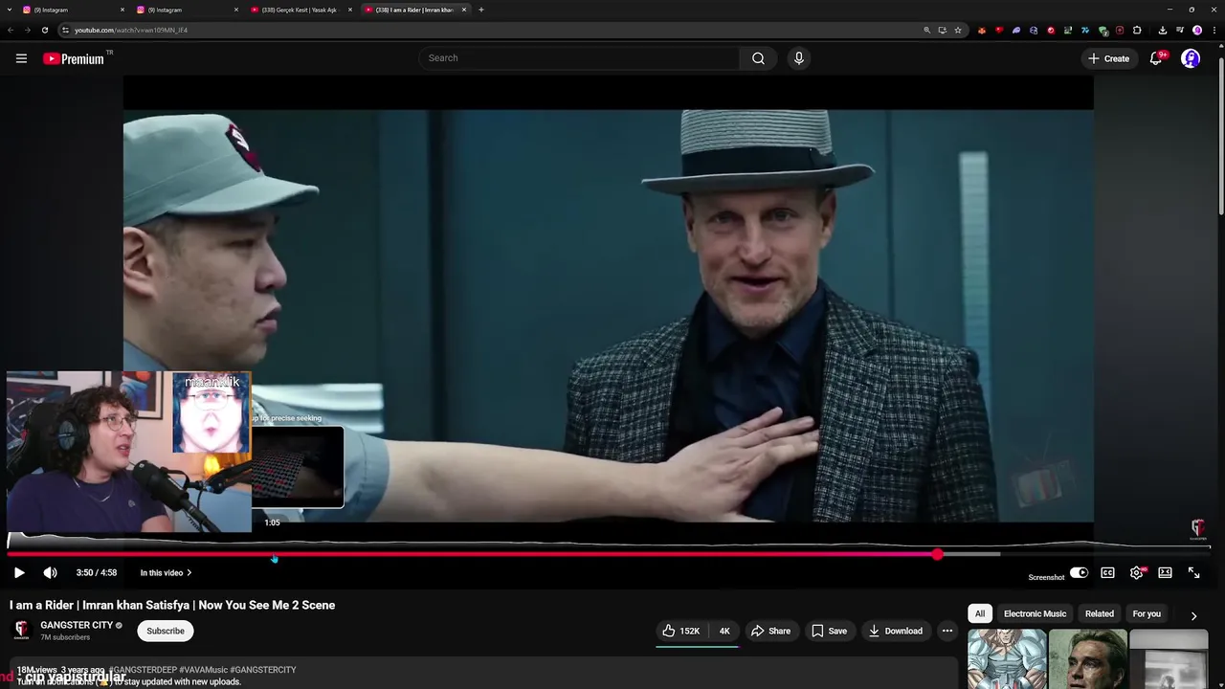Click first recommended video thumbnail
Image resolution: width=1225 pixels, height=689 pixels.
pos(1007,658)
